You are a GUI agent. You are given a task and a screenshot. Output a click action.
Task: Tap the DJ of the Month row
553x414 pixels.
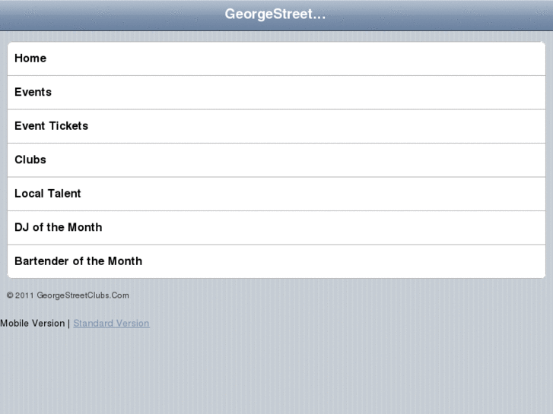[x=276, y=227]
